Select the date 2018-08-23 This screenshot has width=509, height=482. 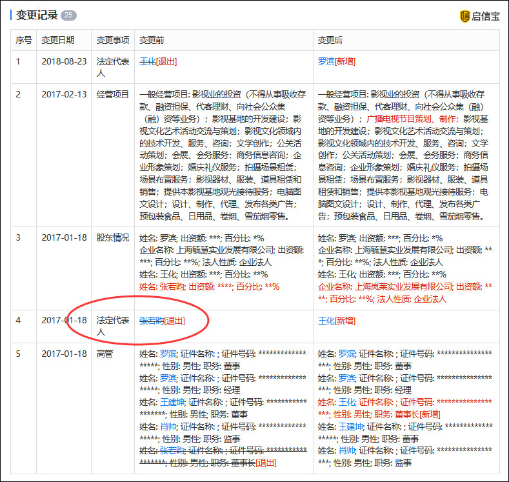(x=64, y=61)
